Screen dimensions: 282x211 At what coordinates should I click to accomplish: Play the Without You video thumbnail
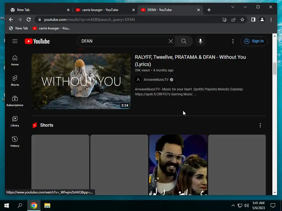coord(81,81)
